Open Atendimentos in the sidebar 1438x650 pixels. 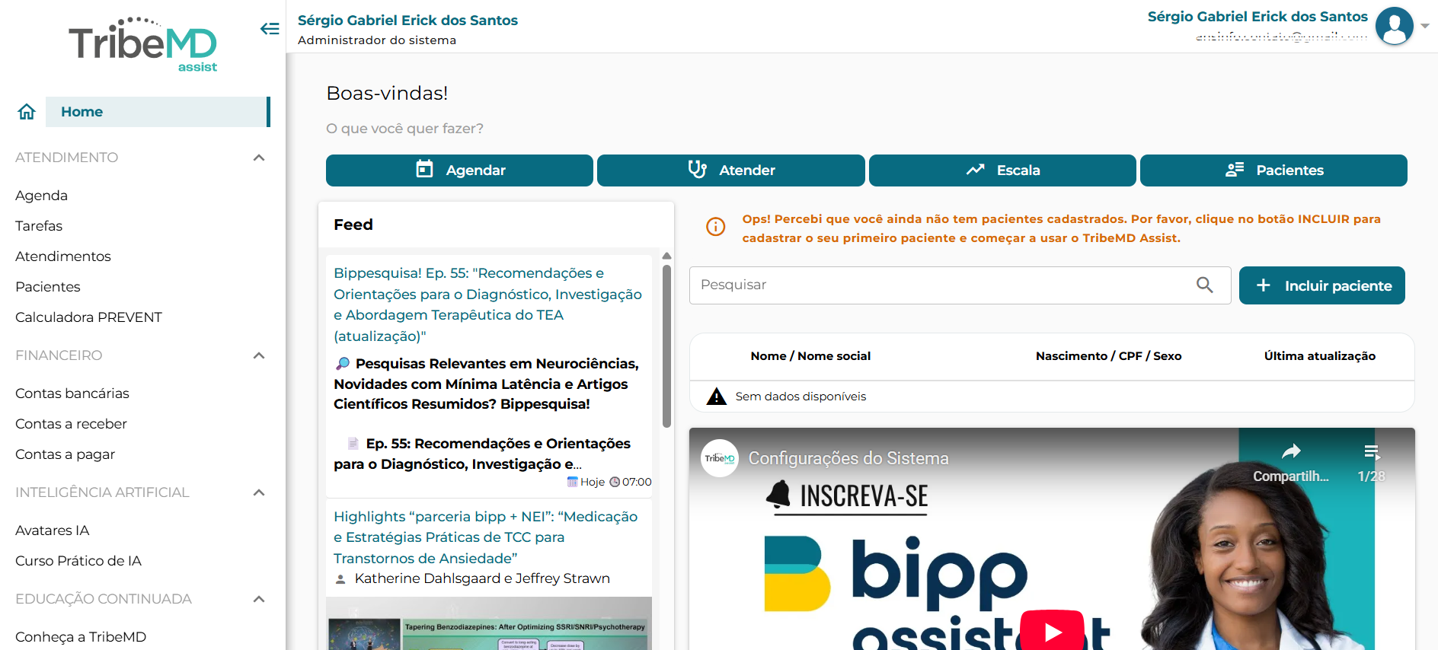coord(63,256)
